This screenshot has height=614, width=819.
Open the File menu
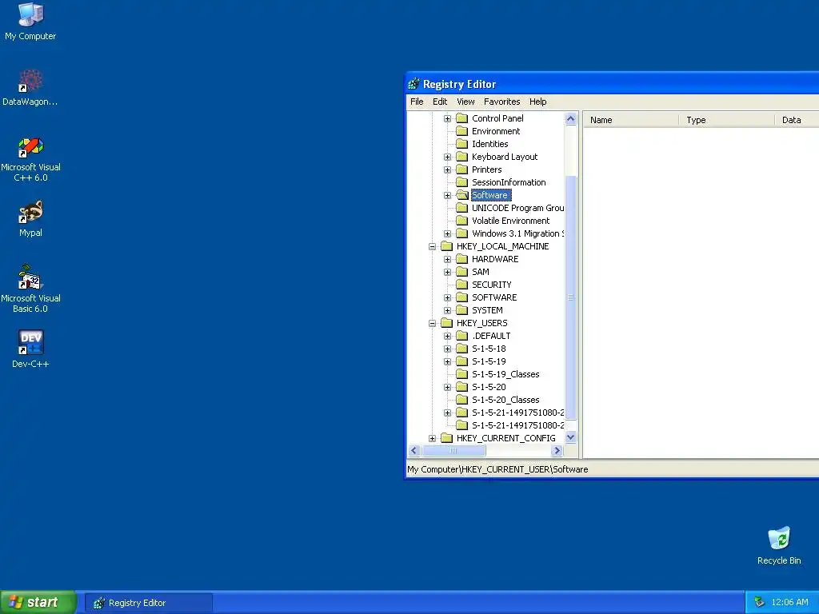point(417,102)
